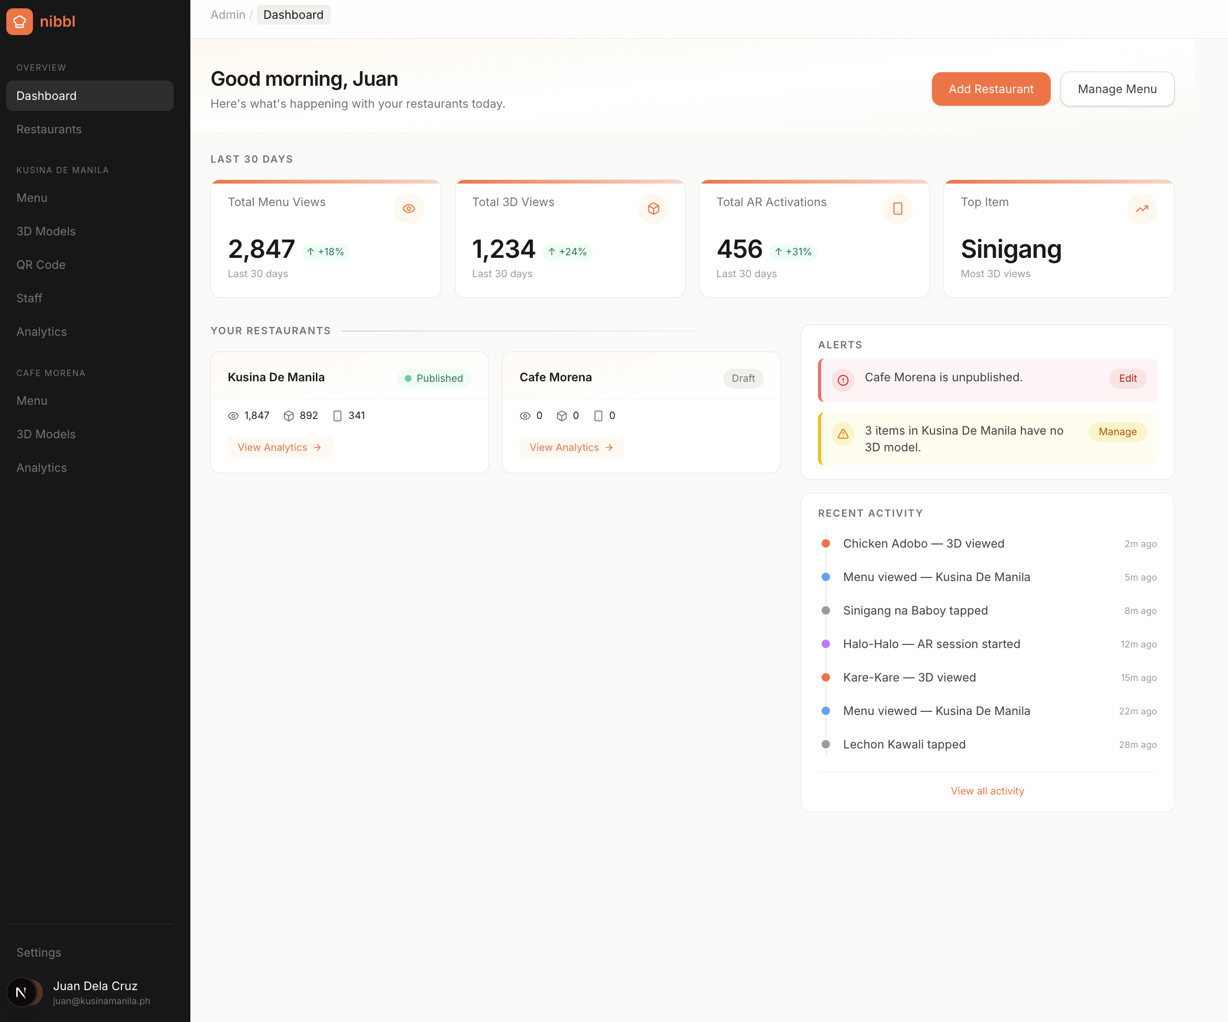Click the yellow warning triangle icon in Alerts

(843, 434)
